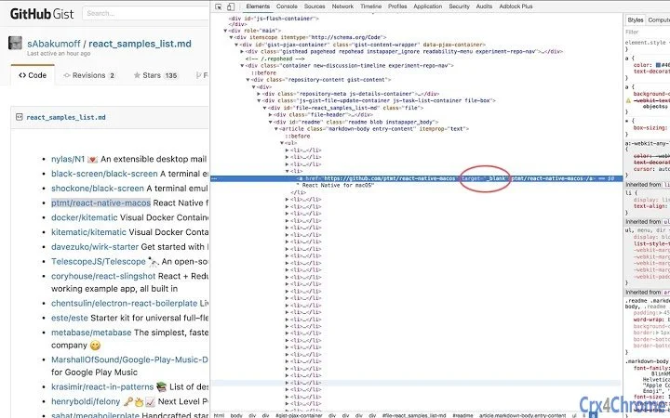Open the ptmt/react-native-macos link
This screenshot has height=418, width=670.
tap(100, 202)
